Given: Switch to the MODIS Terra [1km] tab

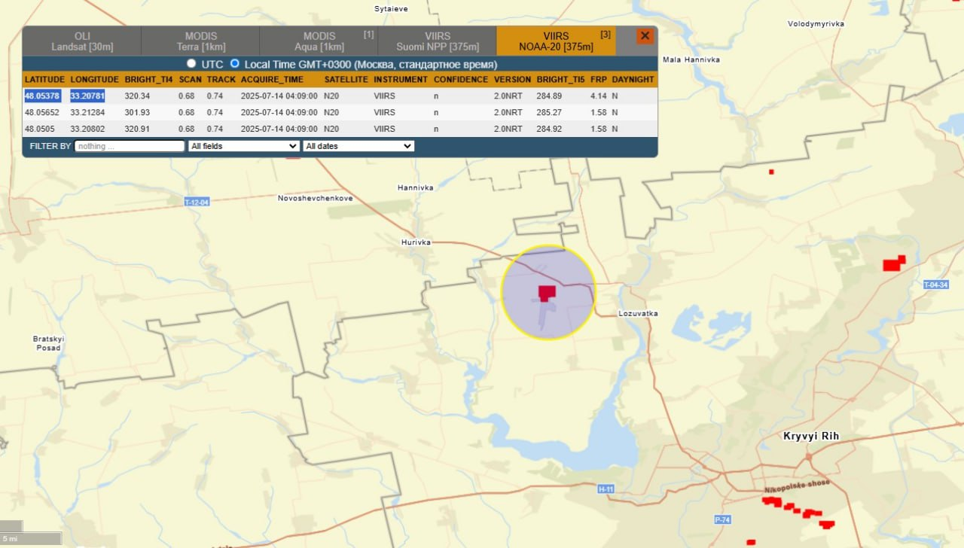Looking at the screenshot, I should 201,41.
